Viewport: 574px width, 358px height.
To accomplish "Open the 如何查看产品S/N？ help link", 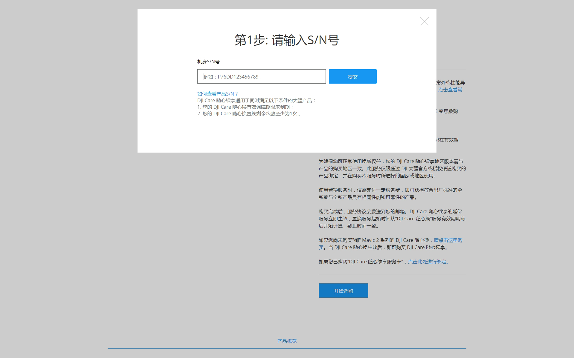I will click(217, 94).
